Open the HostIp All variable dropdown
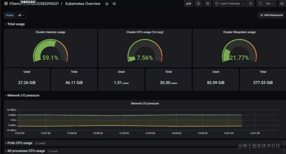 [21, 15]
